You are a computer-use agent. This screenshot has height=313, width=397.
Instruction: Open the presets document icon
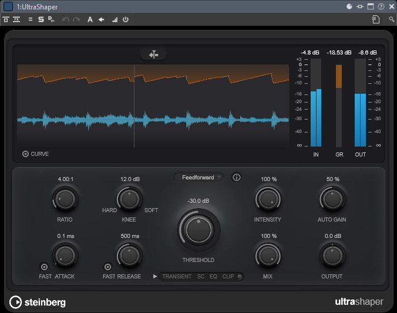tap(376, 19)
